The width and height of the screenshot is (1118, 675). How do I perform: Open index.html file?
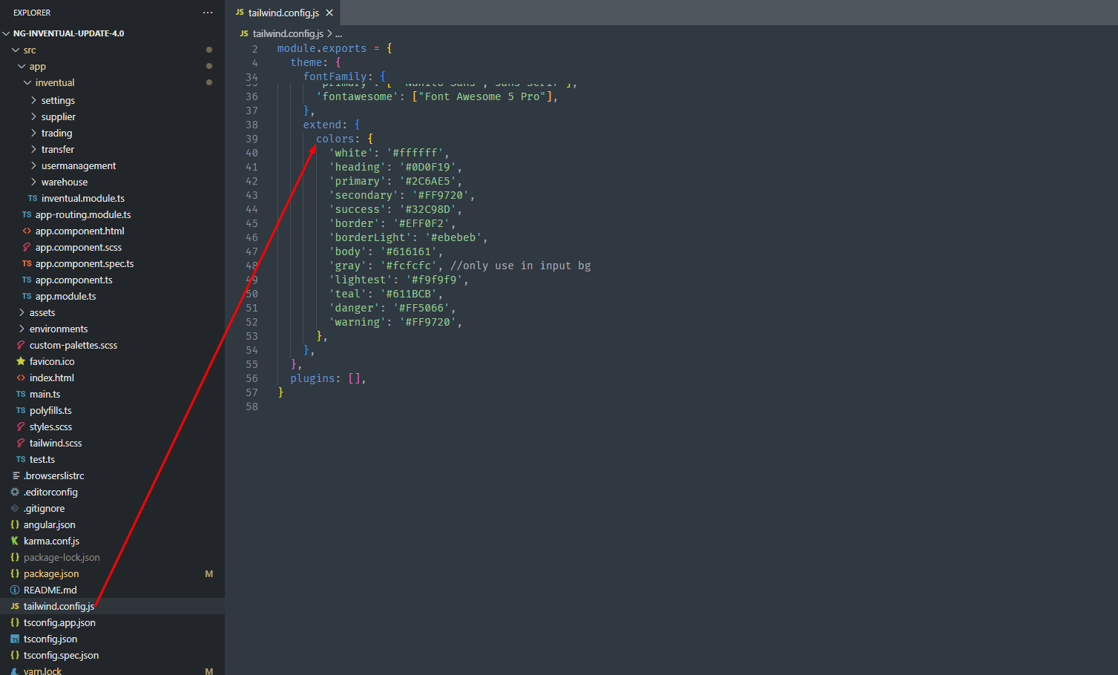coord(52,378)
